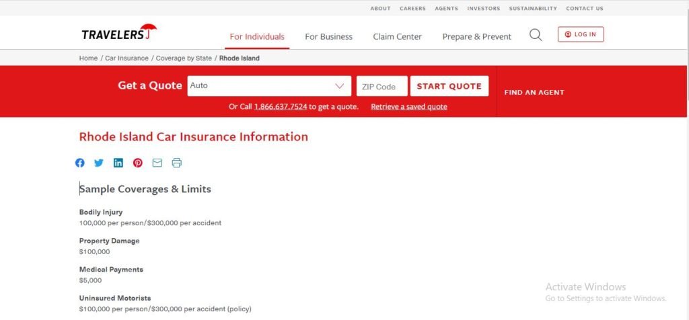
Task: Click Rhode Island Car Insurance Information heading
Action: click(x=193, y=136)
